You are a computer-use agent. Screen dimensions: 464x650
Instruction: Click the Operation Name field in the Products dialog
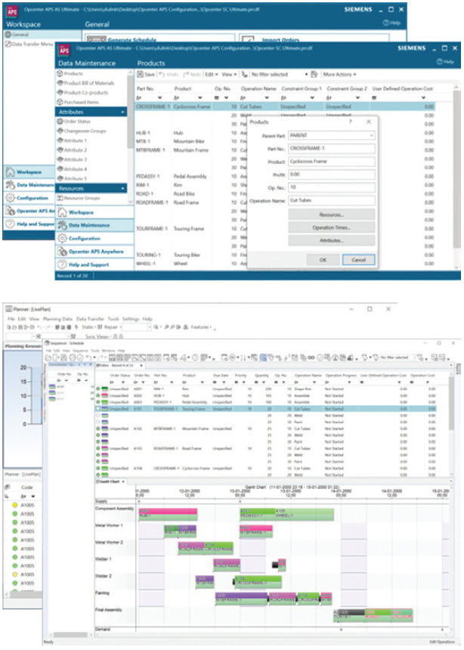[332, 200]
